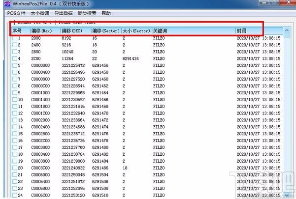Select sector offset 6291470
This screenshot has height=199, width=296.
(100, 113)
